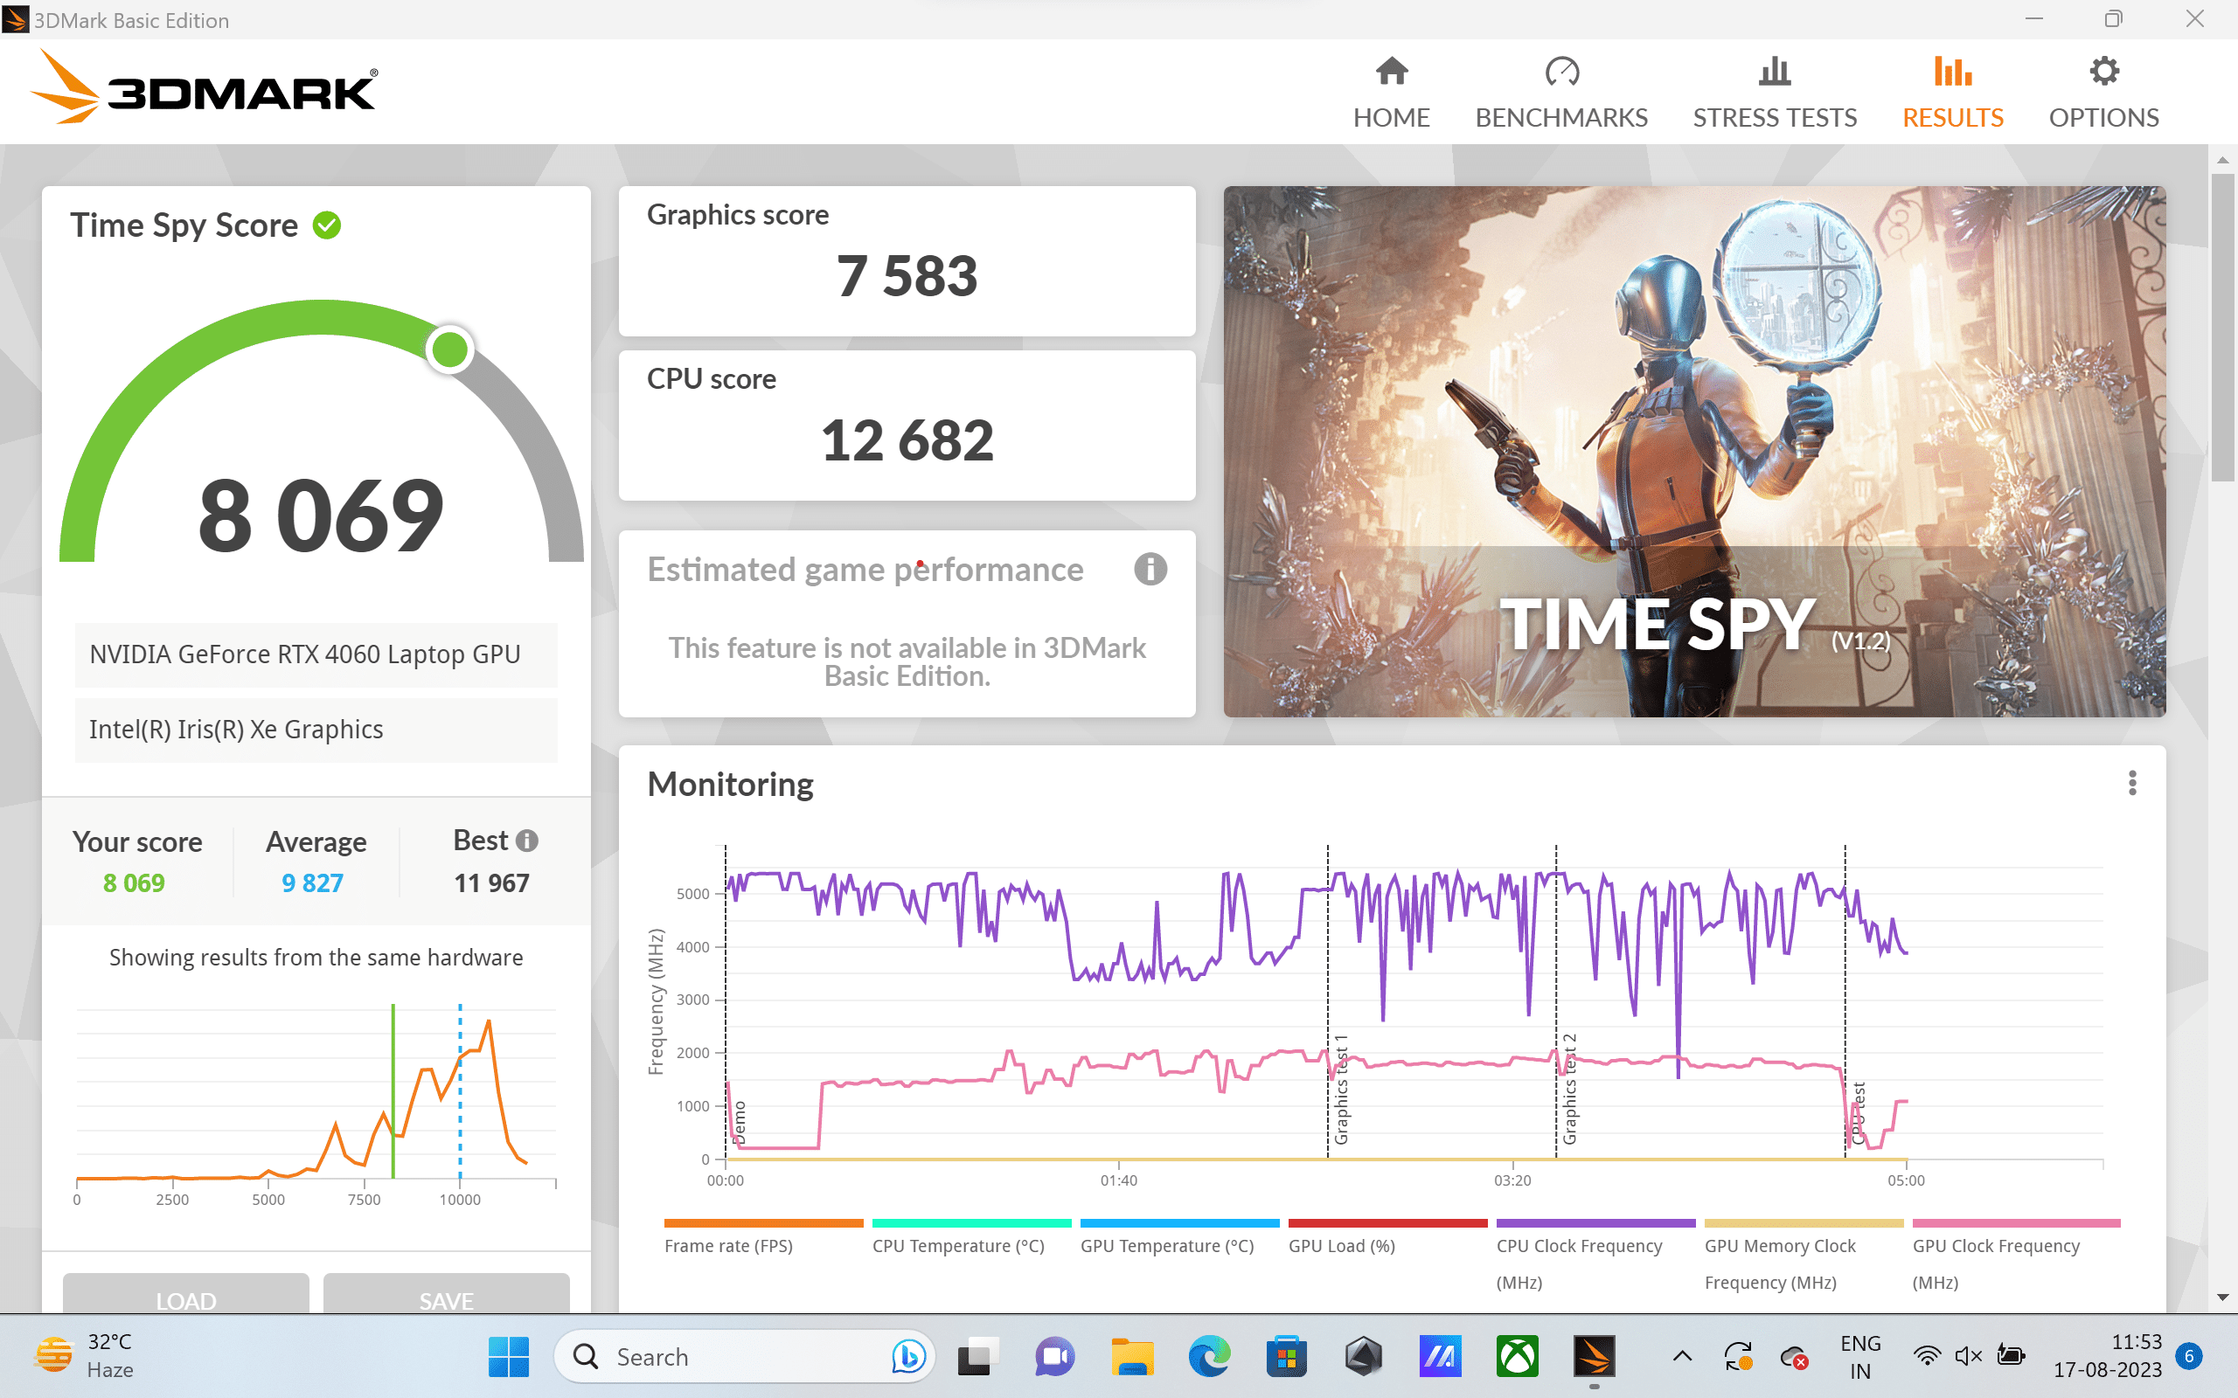Open the blue slash-A app on the taskbar
Image resolution: width=2238 pixels, height=1398 pixels.
click(x=1440, y=1356)
